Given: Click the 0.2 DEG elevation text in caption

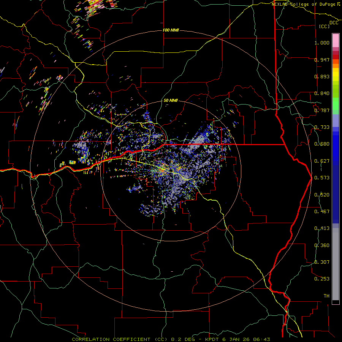Looking at the screenshot, I should (x=183, y=339).
